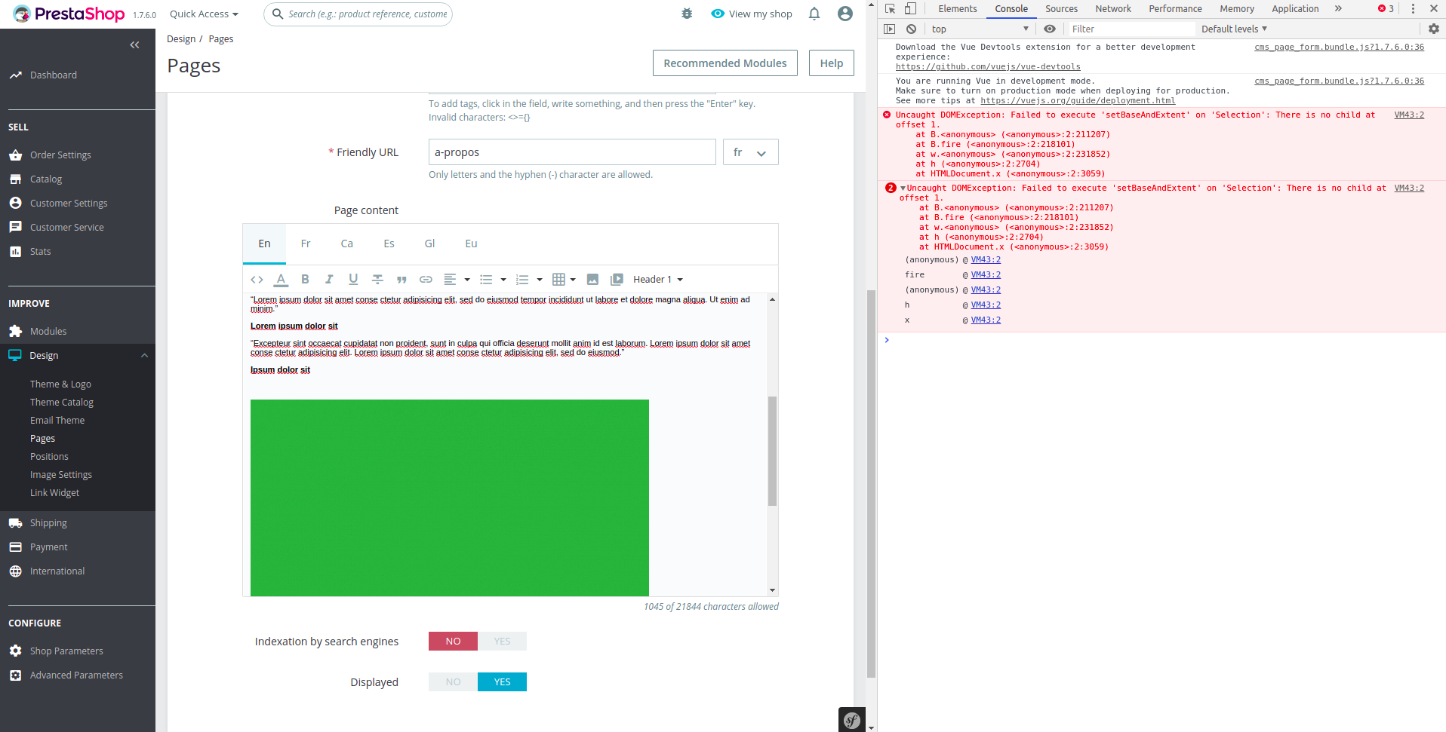The height and width of the screenshot is (732, 1446).
Task: Collapse the second DOMException error
Action: pyautogui.click(x=903, y=188)
